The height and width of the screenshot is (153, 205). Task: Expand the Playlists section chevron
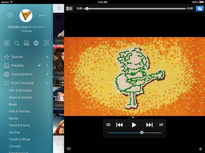47,65
